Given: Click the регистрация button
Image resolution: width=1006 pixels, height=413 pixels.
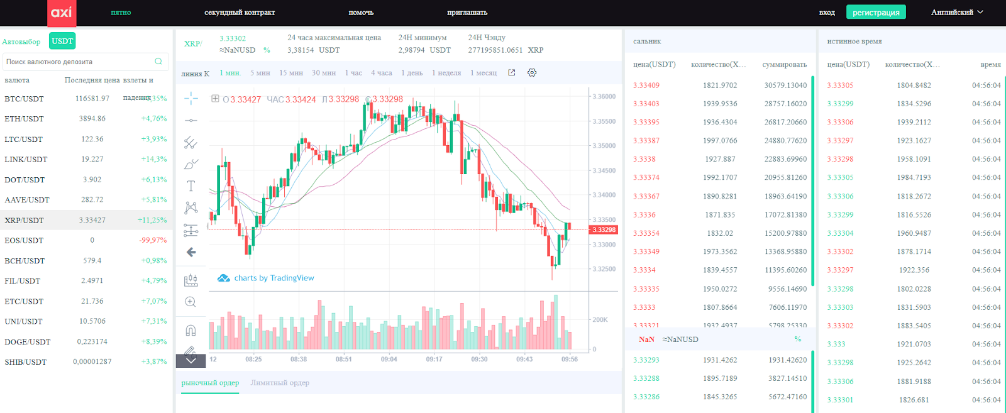Looking at the screenshot, I should click(876, 13).
